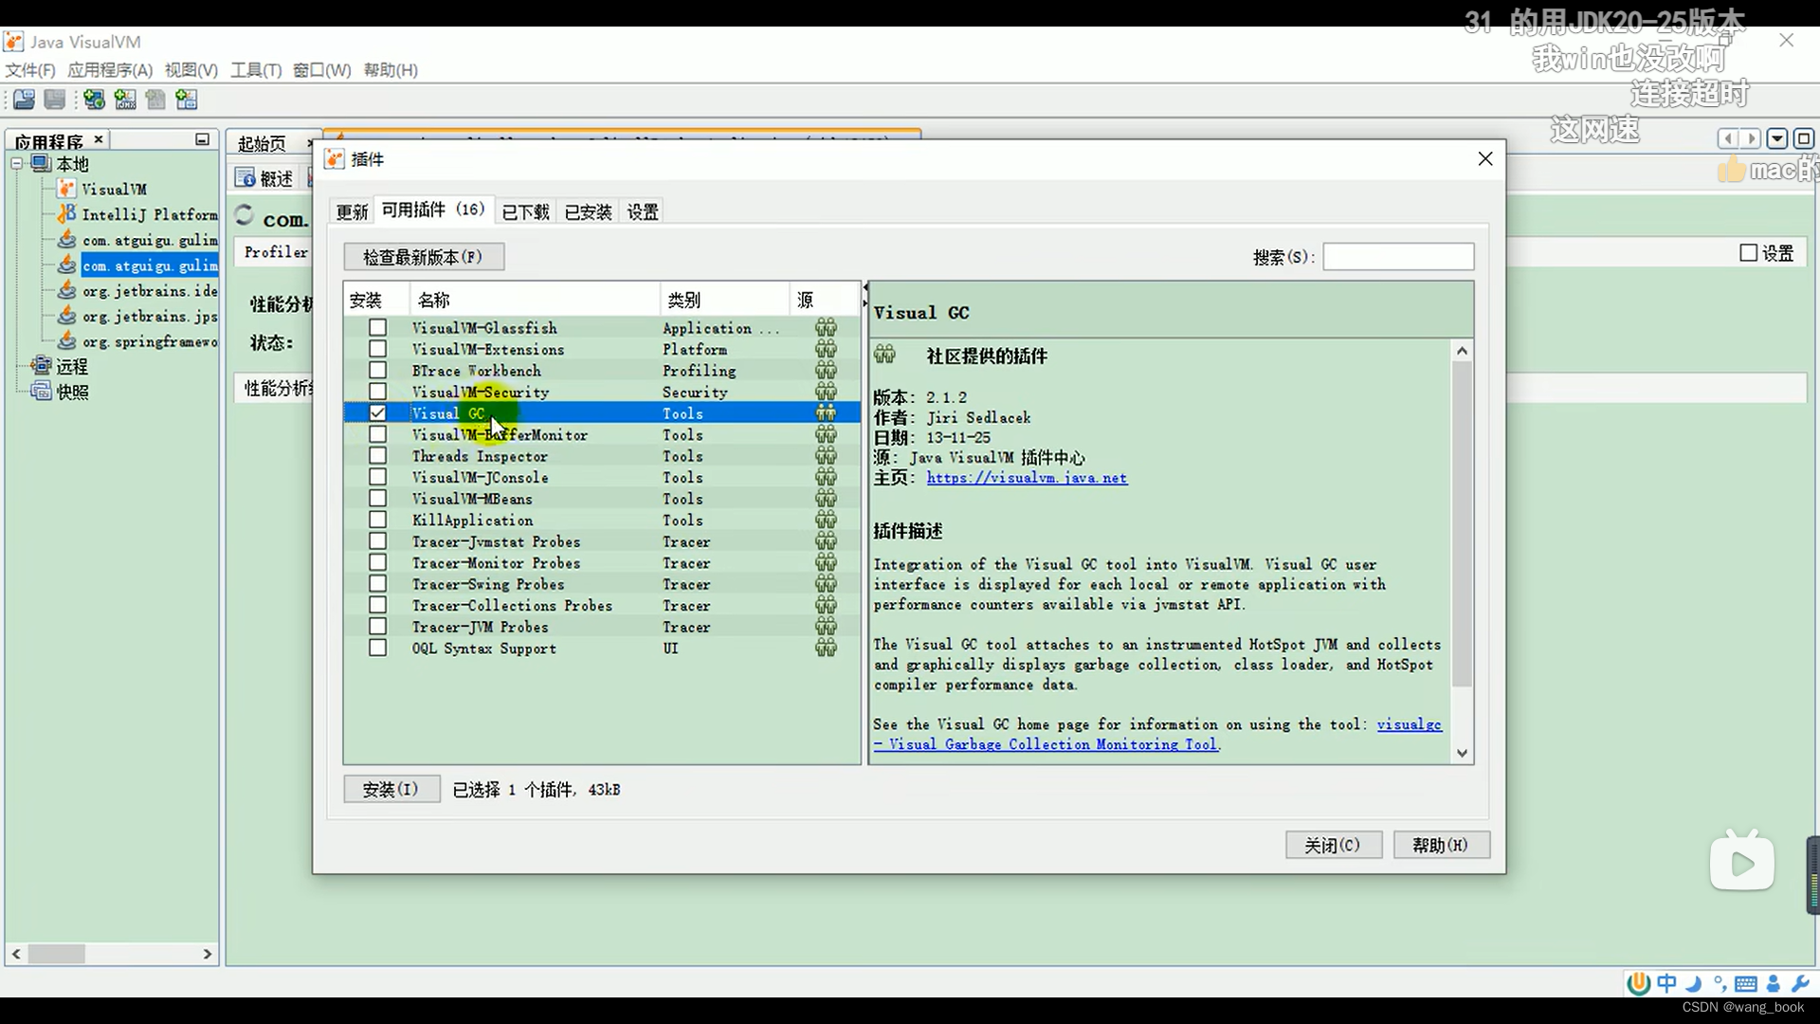Switch to 更新 tab in plugins dialog
The height and width of the screenshot is (1024, 1820).
pos(352,212)
